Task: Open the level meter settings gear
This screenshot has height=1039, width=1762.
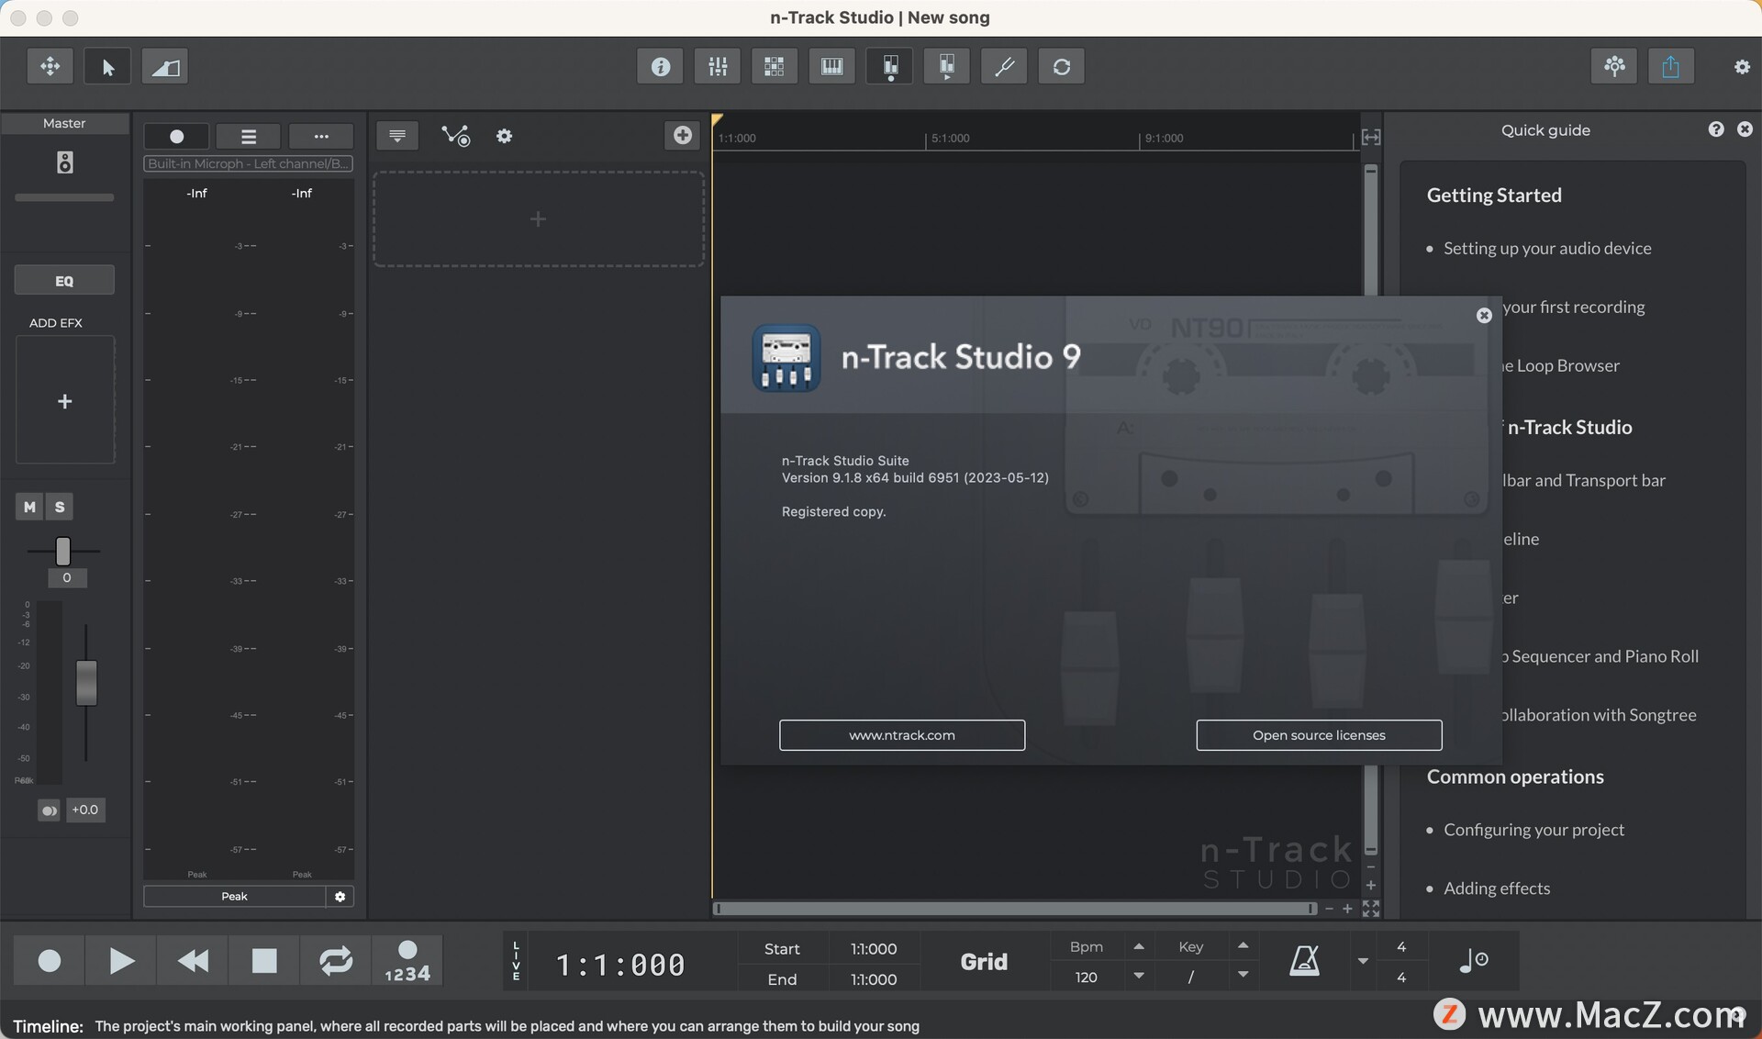Action: 340,897
